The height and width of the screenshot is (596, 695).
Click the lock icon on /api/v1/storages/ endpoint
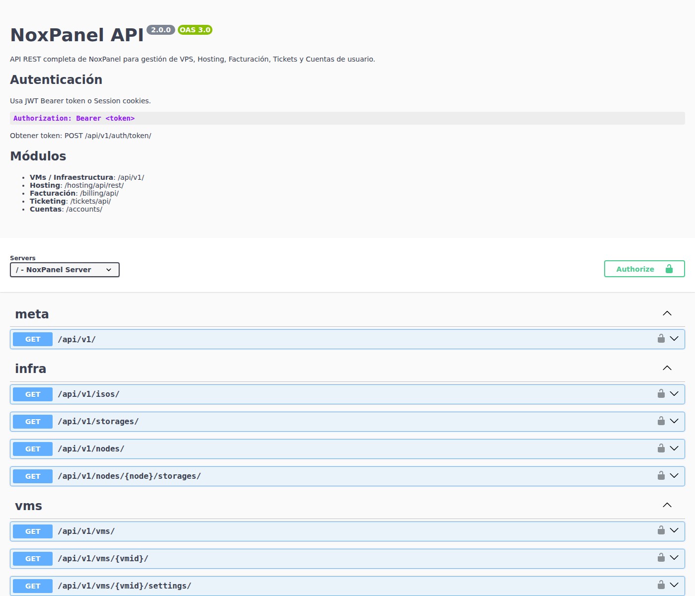coord(661,421)
